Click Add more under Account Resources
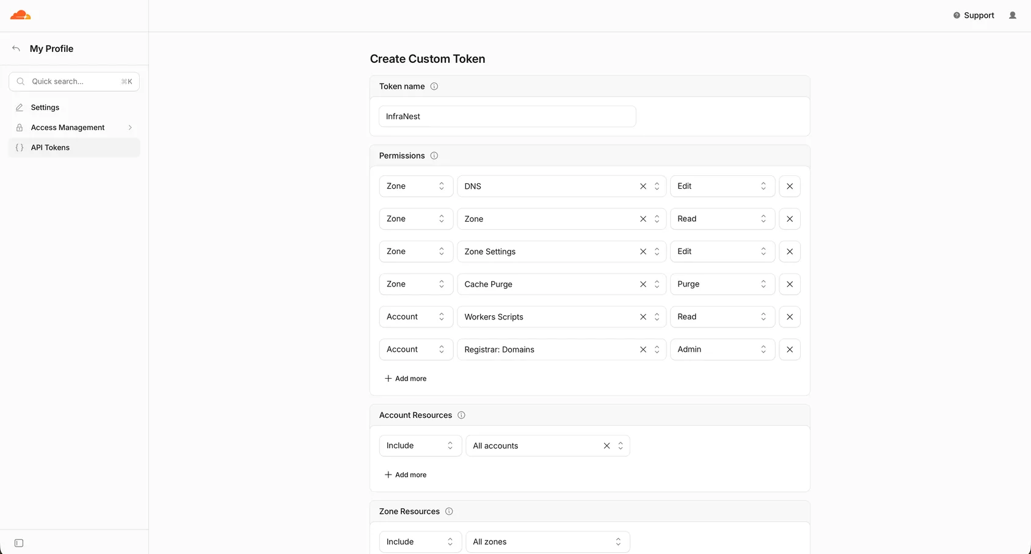 tap(406, 475)
